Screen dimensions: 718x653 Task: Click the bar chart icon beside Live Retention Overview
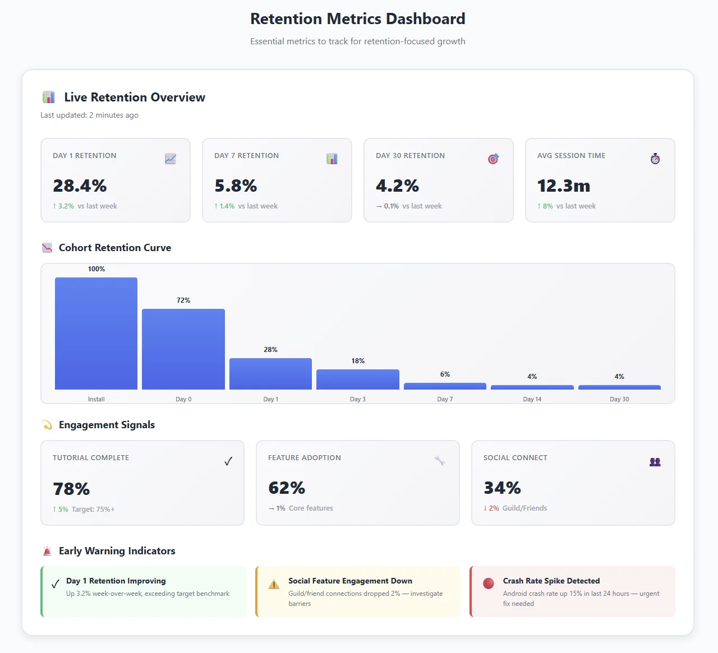coord(49,96)
